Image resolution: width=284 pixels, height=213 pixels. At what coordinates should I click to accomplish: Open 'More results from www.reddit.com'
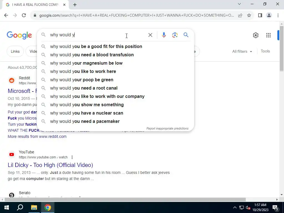click(x=37, y=136)
